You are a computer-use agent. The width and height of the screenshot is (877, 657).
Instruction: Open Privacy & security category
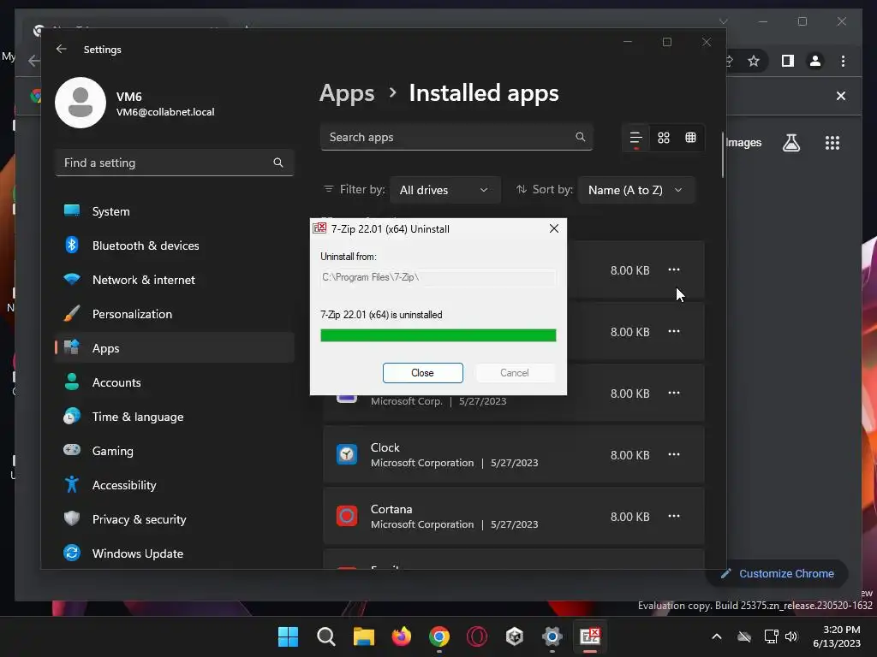pos(175,518)
